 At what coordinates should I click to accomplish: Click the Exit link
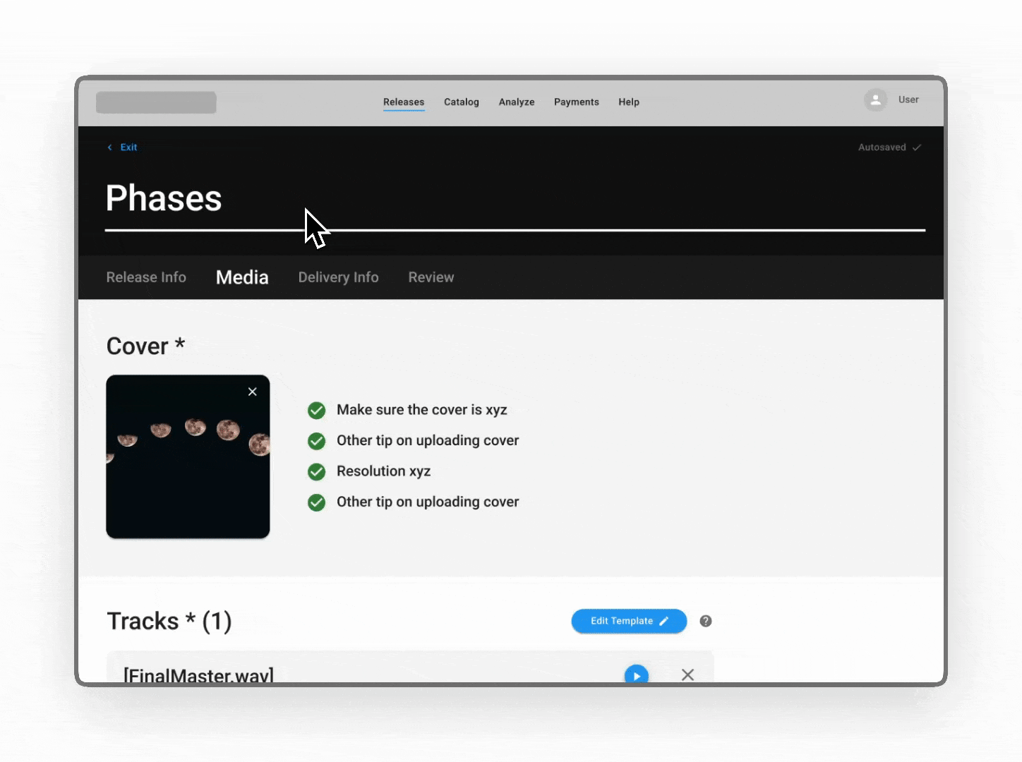(128, 147)
